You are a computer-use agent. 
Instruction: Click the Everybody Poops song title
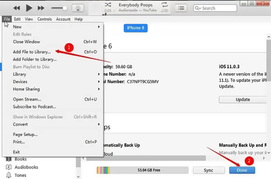tap(135, 5)
